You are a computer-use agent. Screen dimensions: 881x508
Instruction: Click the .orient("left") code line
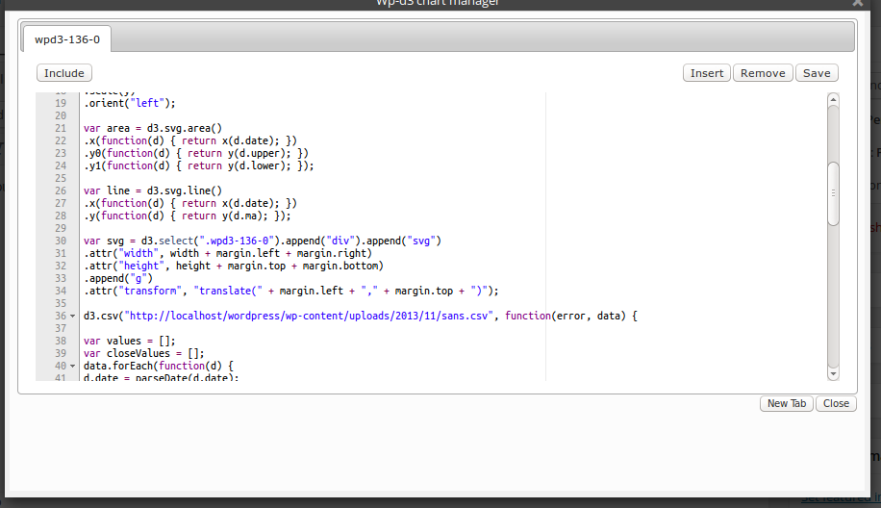coord(130,103)
